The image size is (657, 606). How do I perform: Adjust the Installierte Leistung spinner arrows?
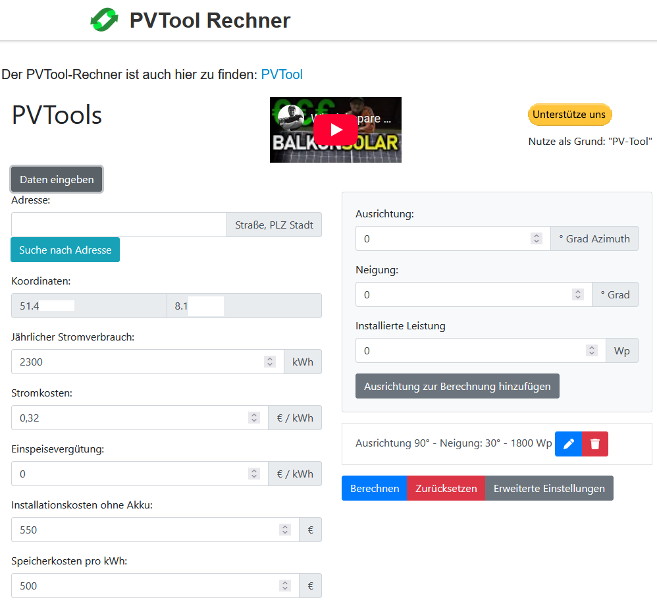(x=592, y=350)
